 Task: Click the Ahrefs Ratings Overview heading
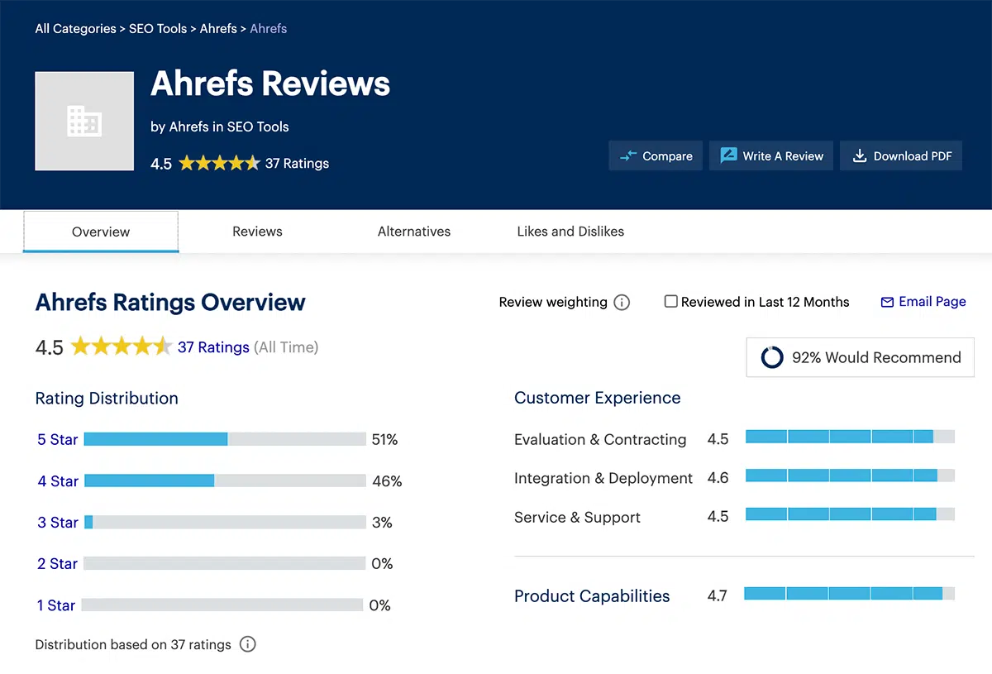click(170, 303)
